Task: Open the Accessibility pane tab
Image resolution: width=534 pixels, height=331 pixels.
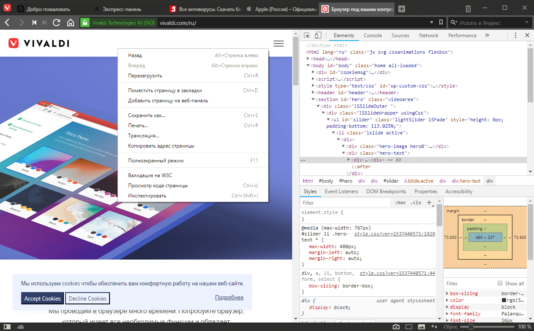Action: [x=459, y=191]
